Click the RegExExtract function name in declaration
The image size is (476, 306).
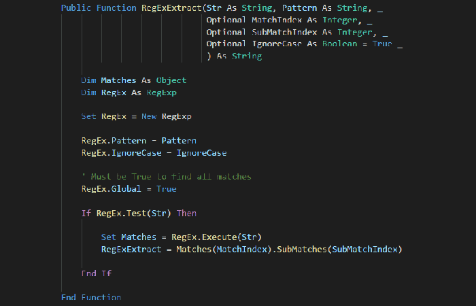[x=171, y=8]
